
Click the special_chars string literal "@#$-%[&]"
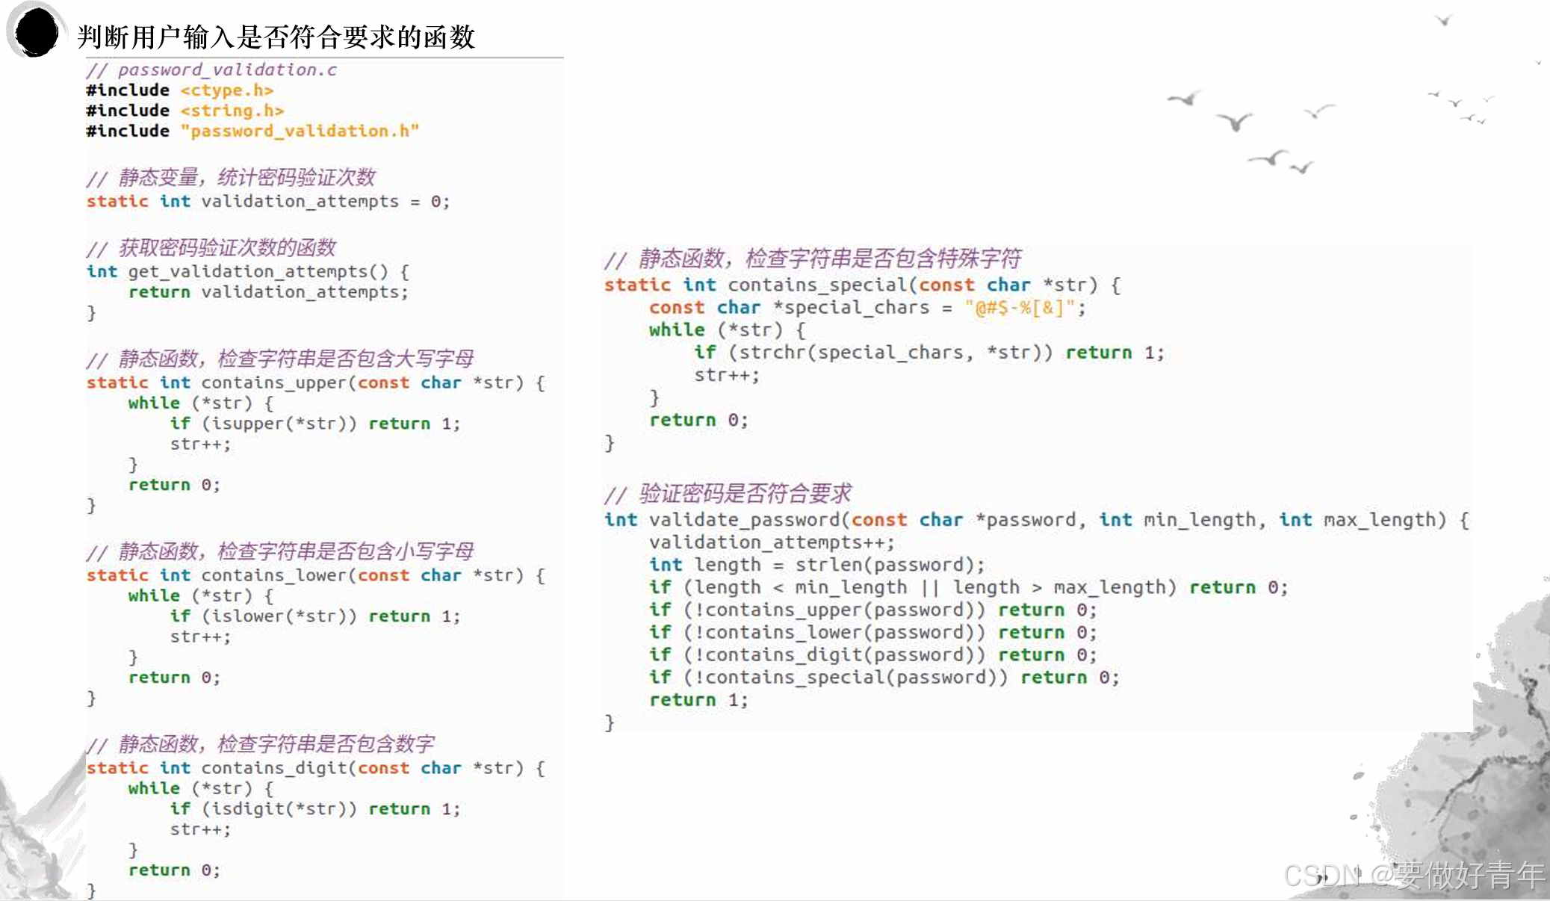[x=1020, y=308]
